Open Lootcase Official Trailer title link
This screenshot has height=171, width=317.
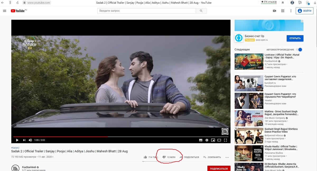tap(282, 56)
